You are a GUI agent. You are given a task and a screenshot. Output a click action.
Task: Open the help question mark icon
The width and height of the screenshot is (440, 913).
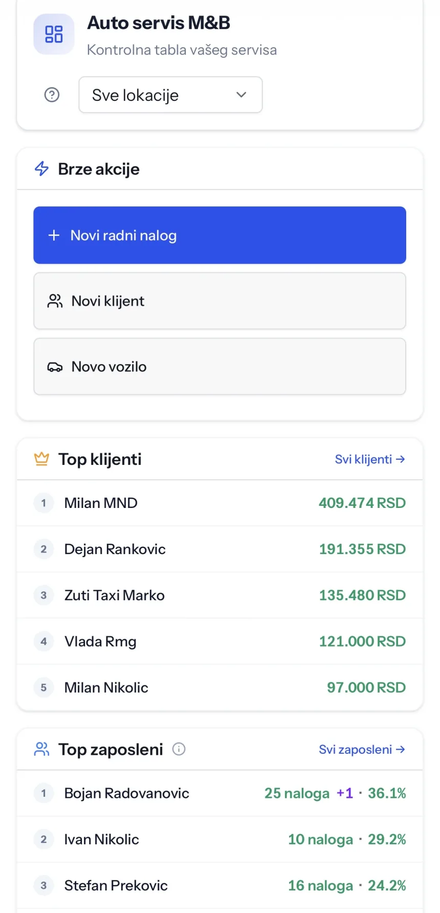52,95
